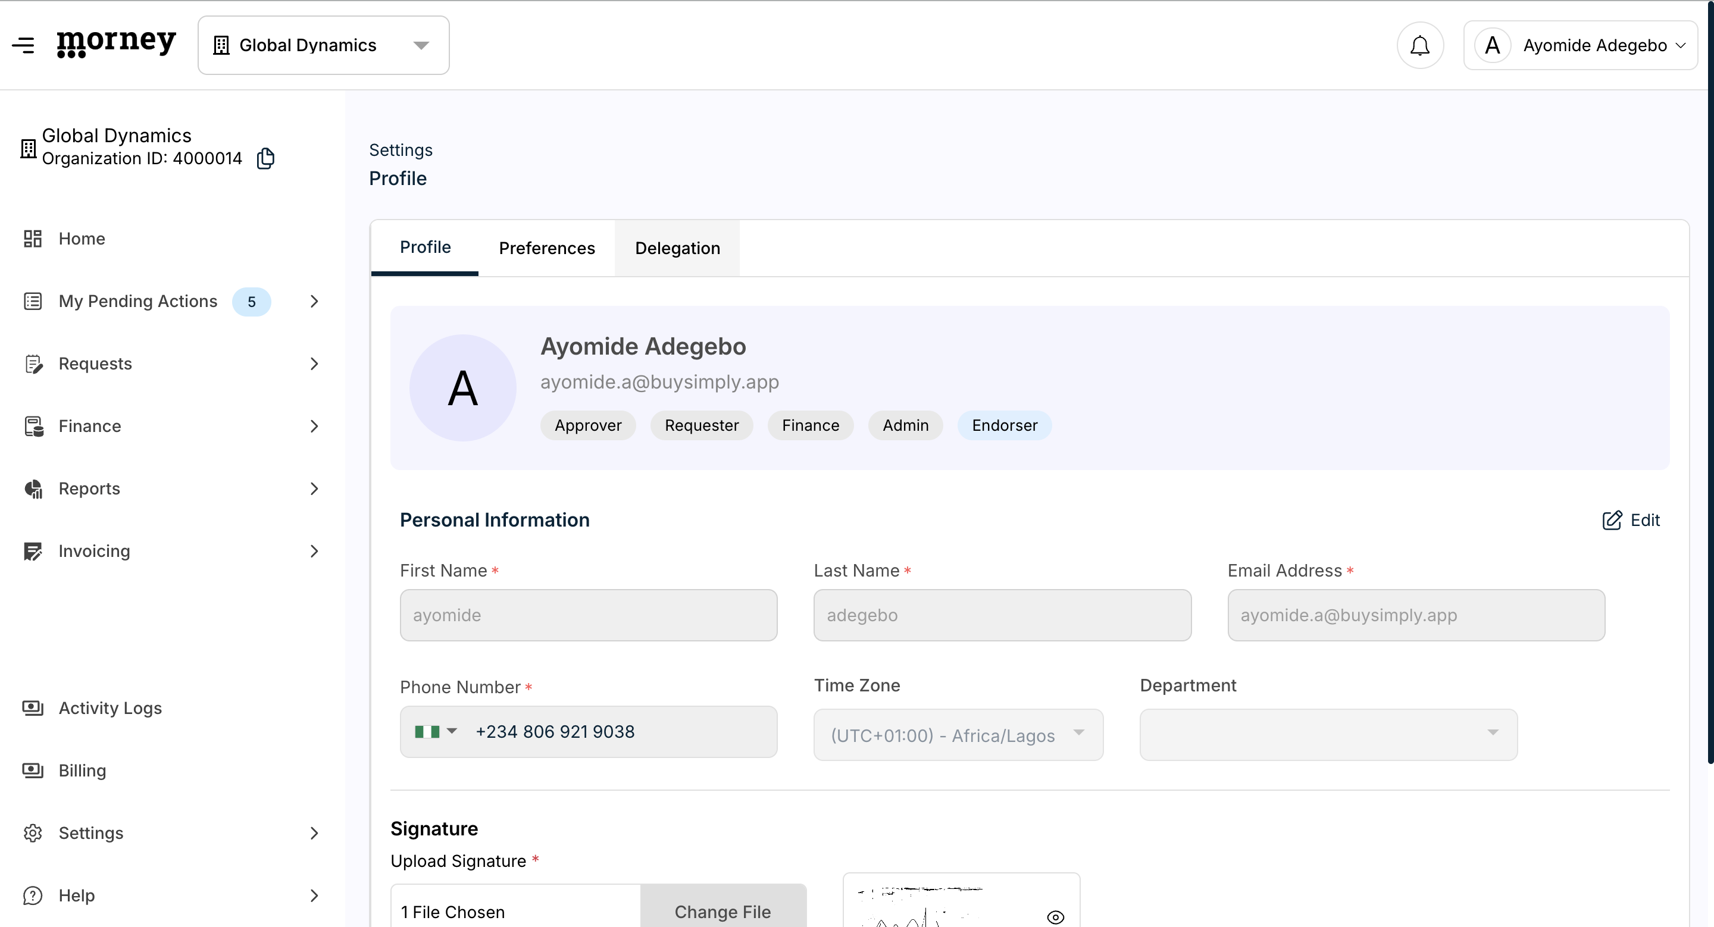Open phone country code flag dropdown
The height and width of the screenshot is (927, 1714).
(x=435, y=731)
